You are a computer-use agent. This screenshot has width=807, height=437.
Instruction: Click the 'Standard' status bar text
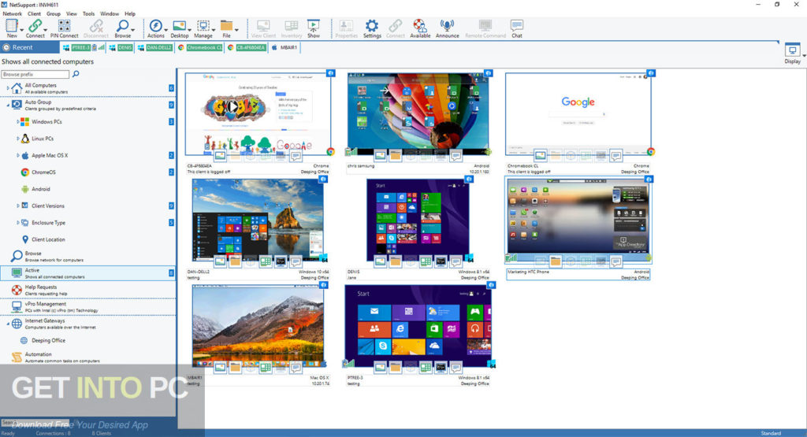(771, 433)
